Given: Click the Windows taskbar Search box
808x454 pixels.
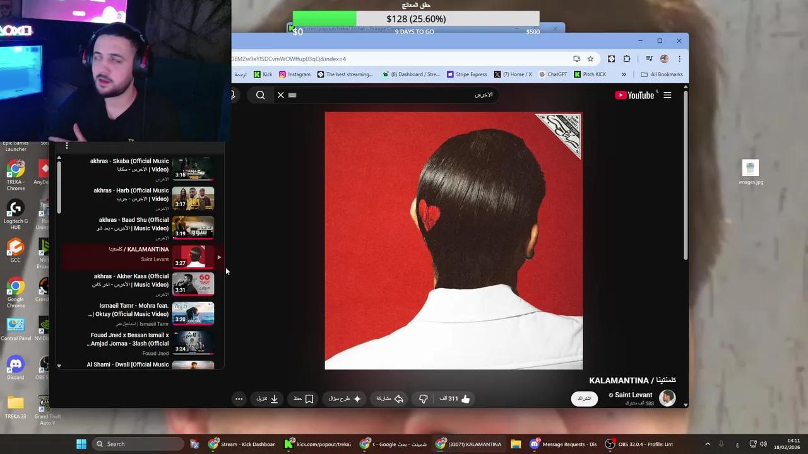Looking at the screenshot, I should 139,444.
